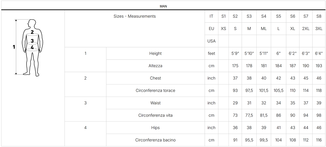The image size is (326, 147).
Task: Select the MAN heading at the top
Action: click(x=163, y=6)
